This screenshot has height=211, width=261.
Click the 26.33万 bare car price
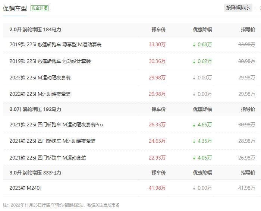pos(157,125)
